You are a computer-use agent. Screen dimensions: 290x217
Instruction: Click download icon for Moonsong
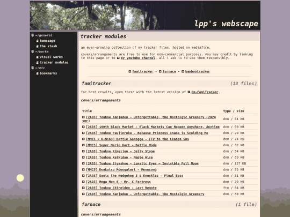pyautogui.click(x=83, y=169)
